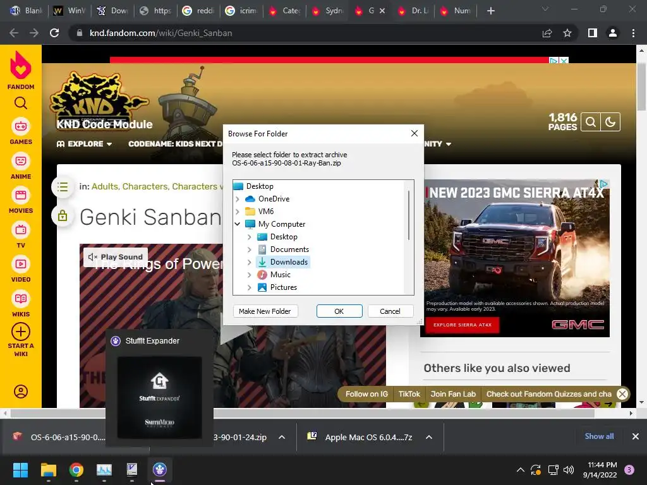Click the Adults category link
Image resolution: width=647 pixels, height=485 pixels.
click(105, 186)
